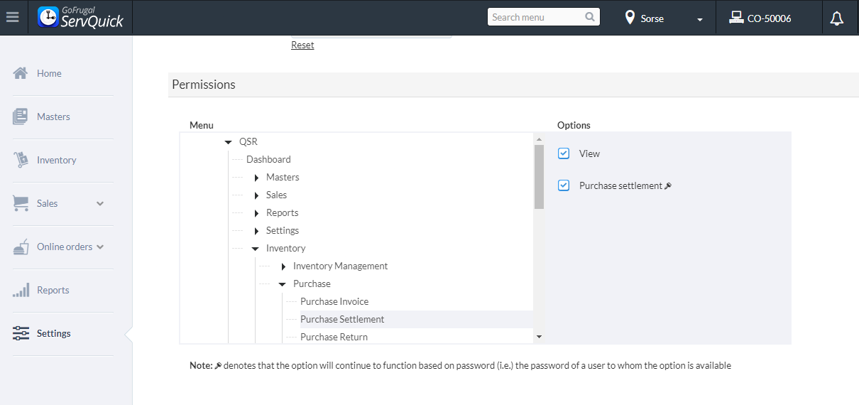Click the Inventory trolley icon
Viewport: 859px width, 405px height.
point(21,160)
